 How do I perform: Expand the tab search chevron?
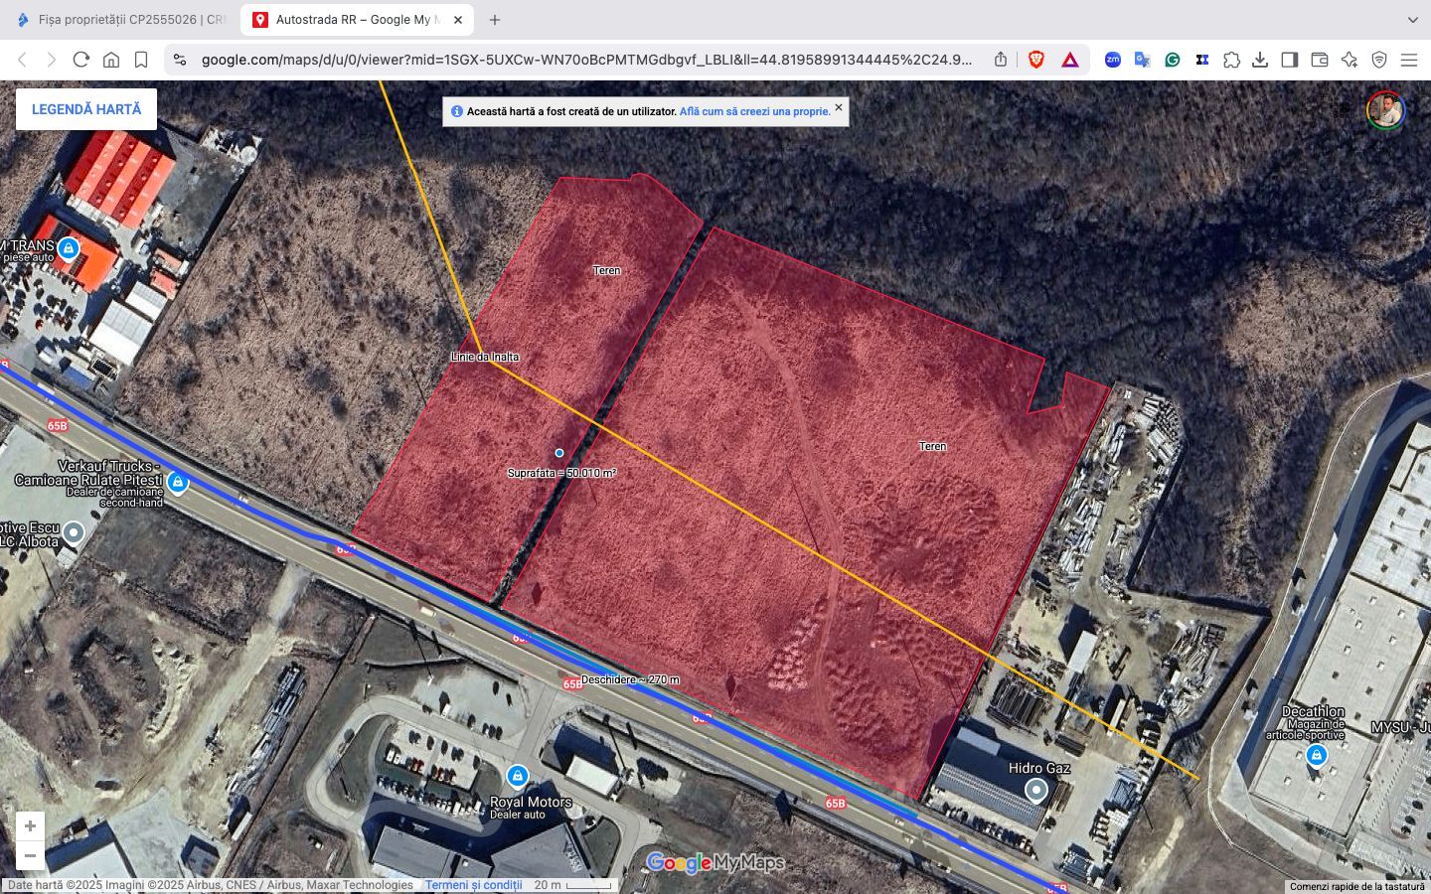(1412, 20)
